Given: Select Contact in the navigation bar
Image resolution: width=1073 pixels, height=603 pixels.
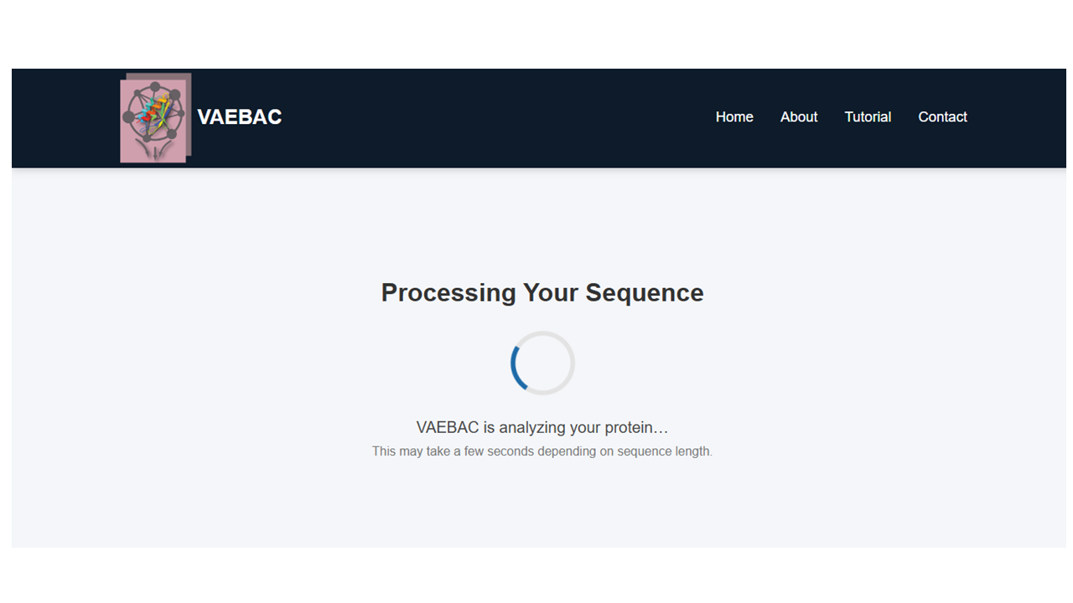Looking at the screenshot, I should [942, 117].
